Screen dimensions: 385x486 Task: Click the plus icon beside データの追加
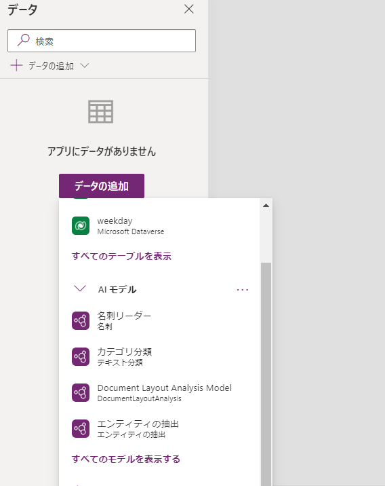[x=16, y=66]
